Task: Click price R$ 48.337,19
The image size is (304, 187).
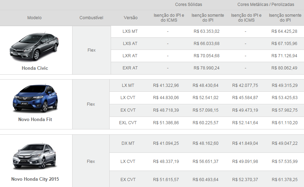Action: [x=166, y=162]
